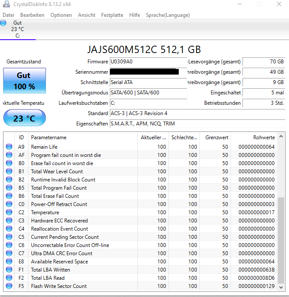
Task: Select the Available Reserved Space attribute name
Action: (x=59, y=261)
